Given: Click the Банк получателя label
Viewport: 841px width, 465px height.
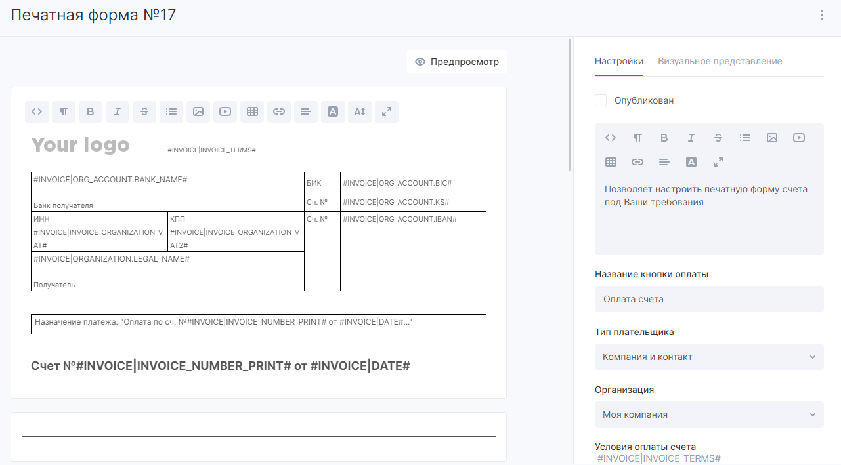Looking at the screenshot, I should tap(63, 205).
